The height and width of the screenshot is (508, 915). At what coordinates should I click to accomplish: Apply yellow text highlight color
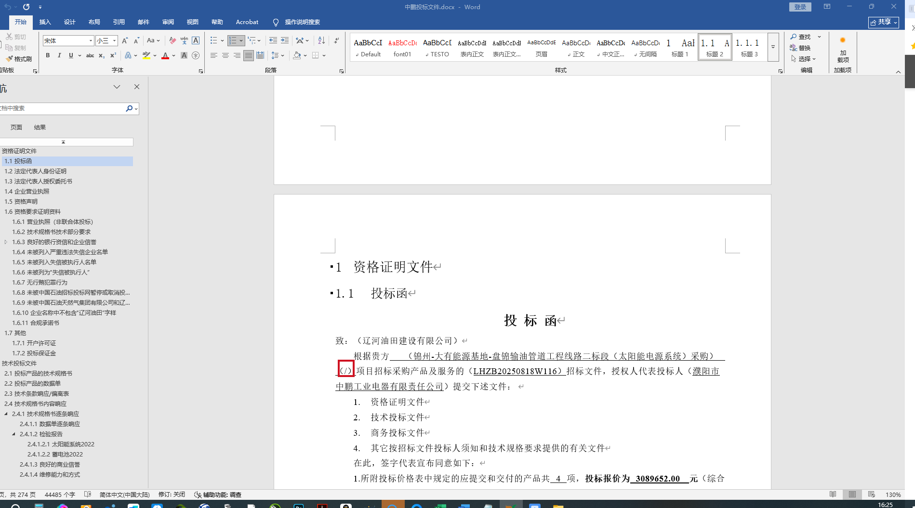146,56
